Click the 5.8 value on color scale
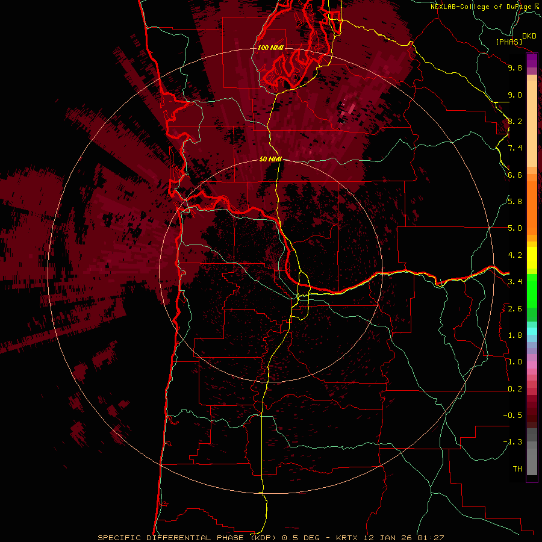542x542 pixels. pos(515,202)
